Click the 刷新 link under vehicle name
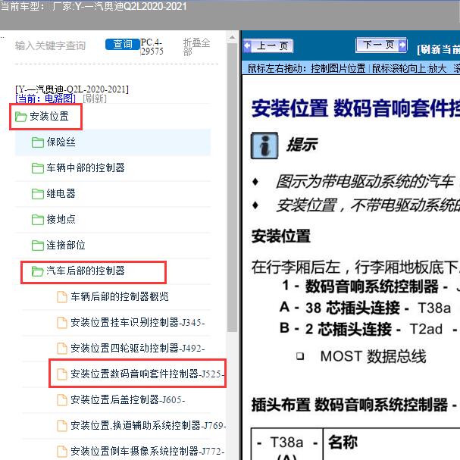 click(95, 99)
